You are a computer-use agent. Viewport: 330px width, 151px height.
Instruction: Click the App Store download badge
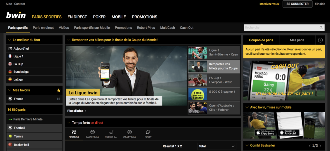(x=266, y=133)
